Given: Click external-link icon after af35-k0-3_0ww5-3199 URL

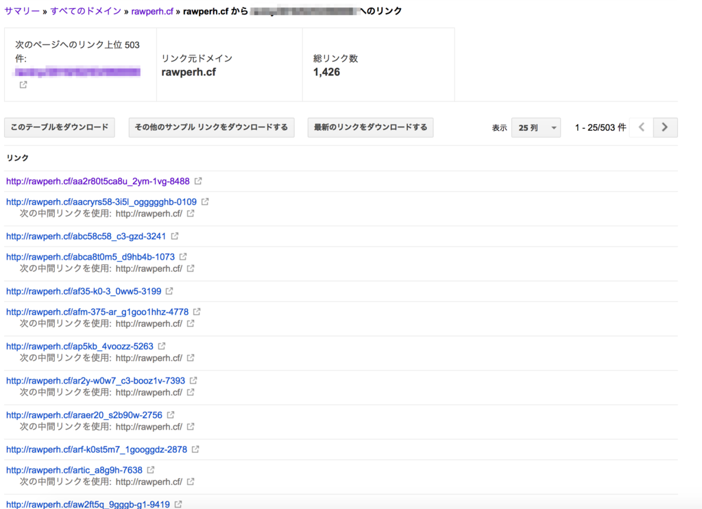Looking at the screenshot, I should [x=169, y=291].
